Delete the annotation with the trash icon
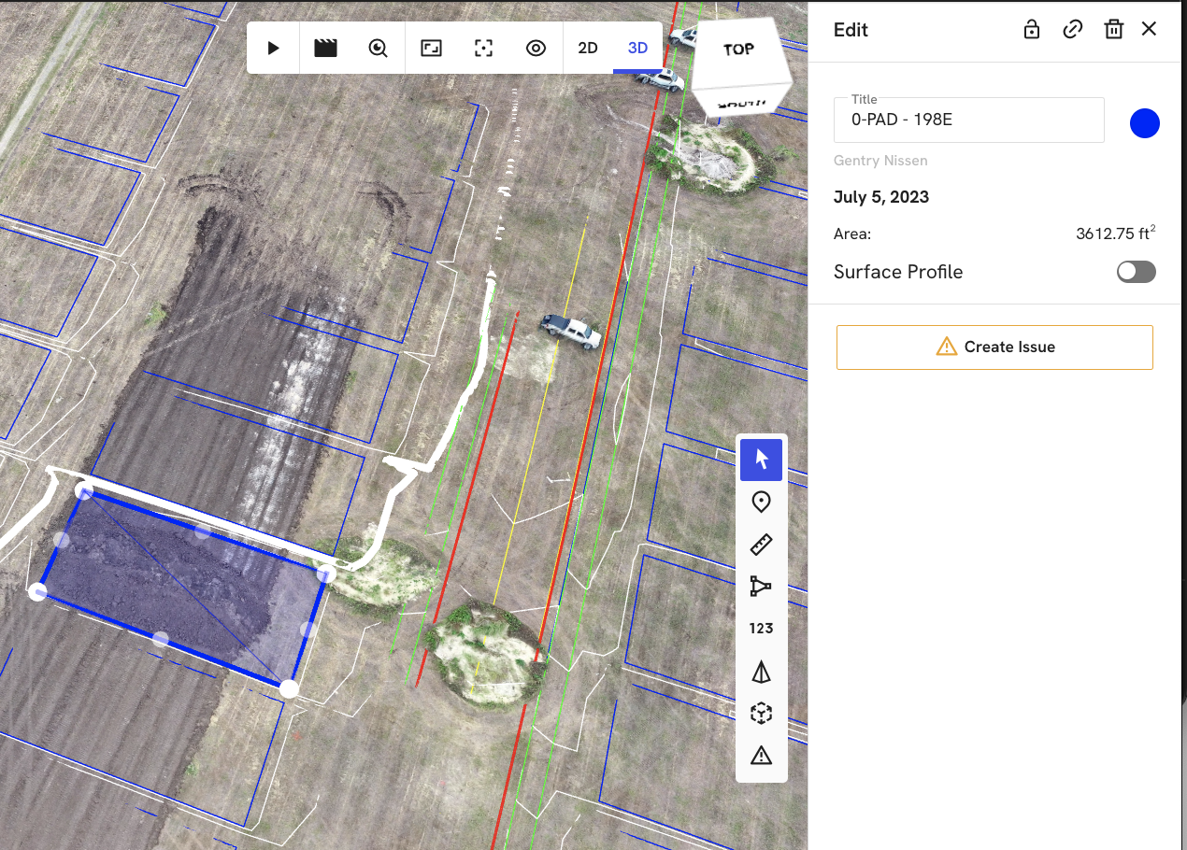Image resolution: width=1187 pixels, height=850 pixels. [1113, 29]
